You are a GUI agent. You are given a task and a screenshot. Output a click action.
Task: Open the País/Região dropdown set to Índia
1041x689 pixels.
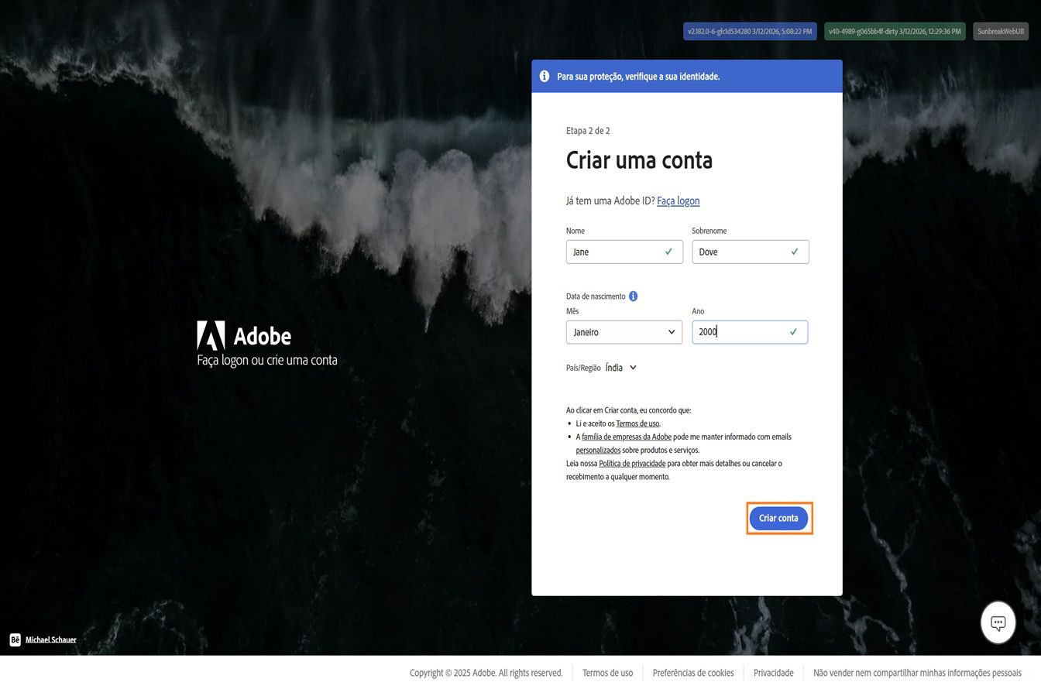click(617, 367)
